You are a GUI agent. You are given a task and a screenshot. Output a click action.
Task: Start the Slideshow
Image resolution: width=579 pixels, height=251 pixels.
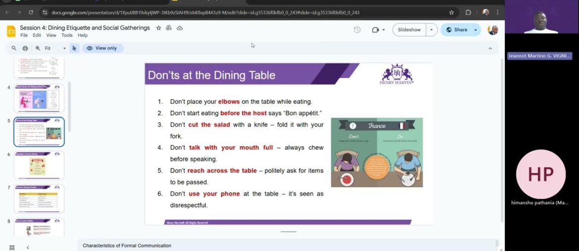[x=409, y=30]
